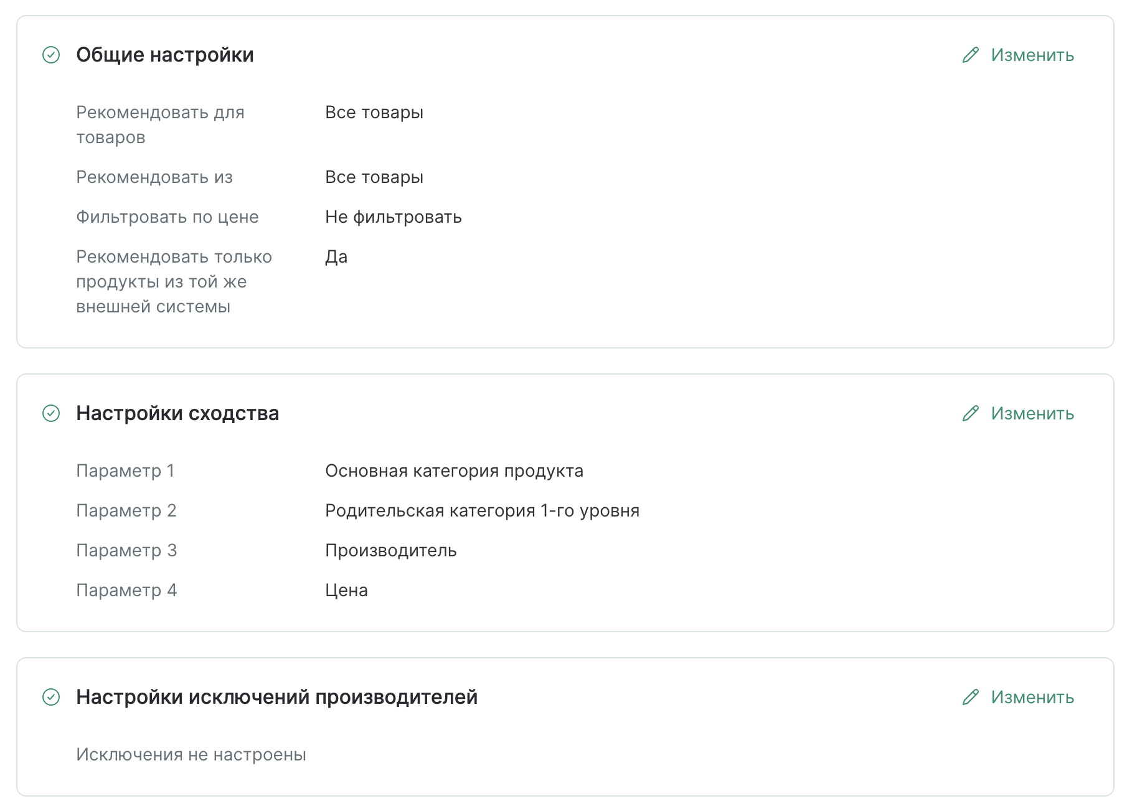Image resolution: width=1132 pixels, height=809 pixels.
Task: Click Изменить for manufacturer exclusions settings
Action: [x=1032, y=697]
